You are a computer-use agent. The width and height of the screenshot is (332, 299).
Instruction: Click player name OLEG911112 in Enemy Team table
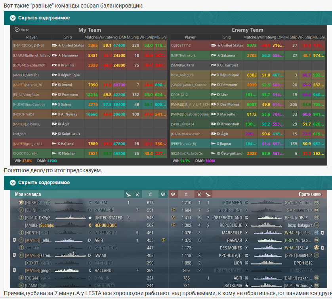[181, 46]
